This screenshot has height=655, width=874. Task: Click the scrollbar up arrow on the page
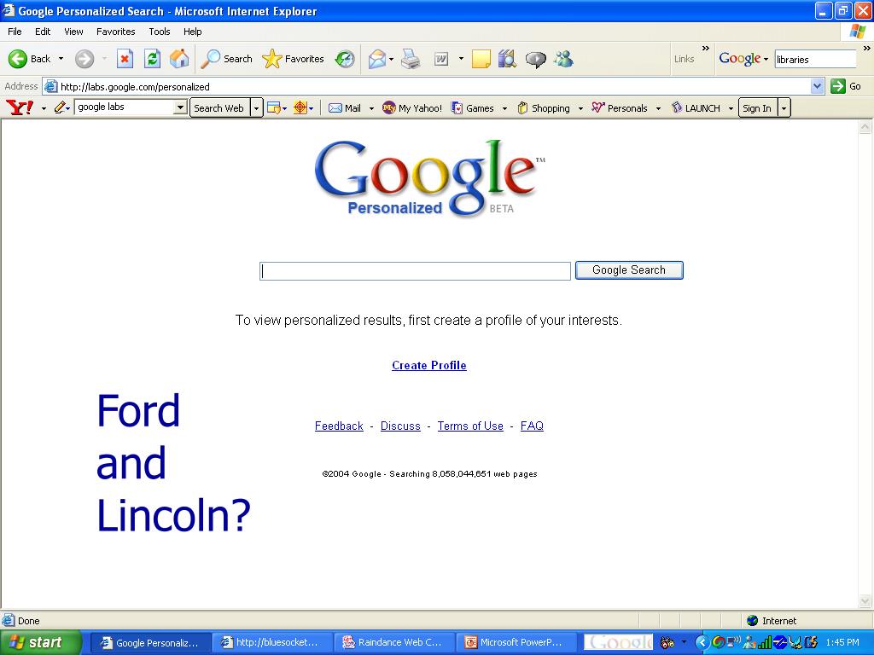click(865, 128)
